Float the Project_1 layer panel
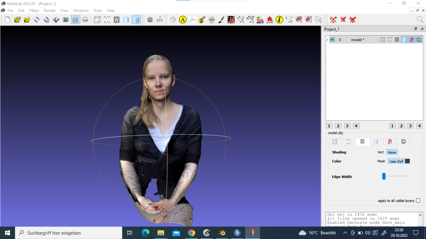The image size is (426, 239). pyautogui.click(x=415, y=29)
